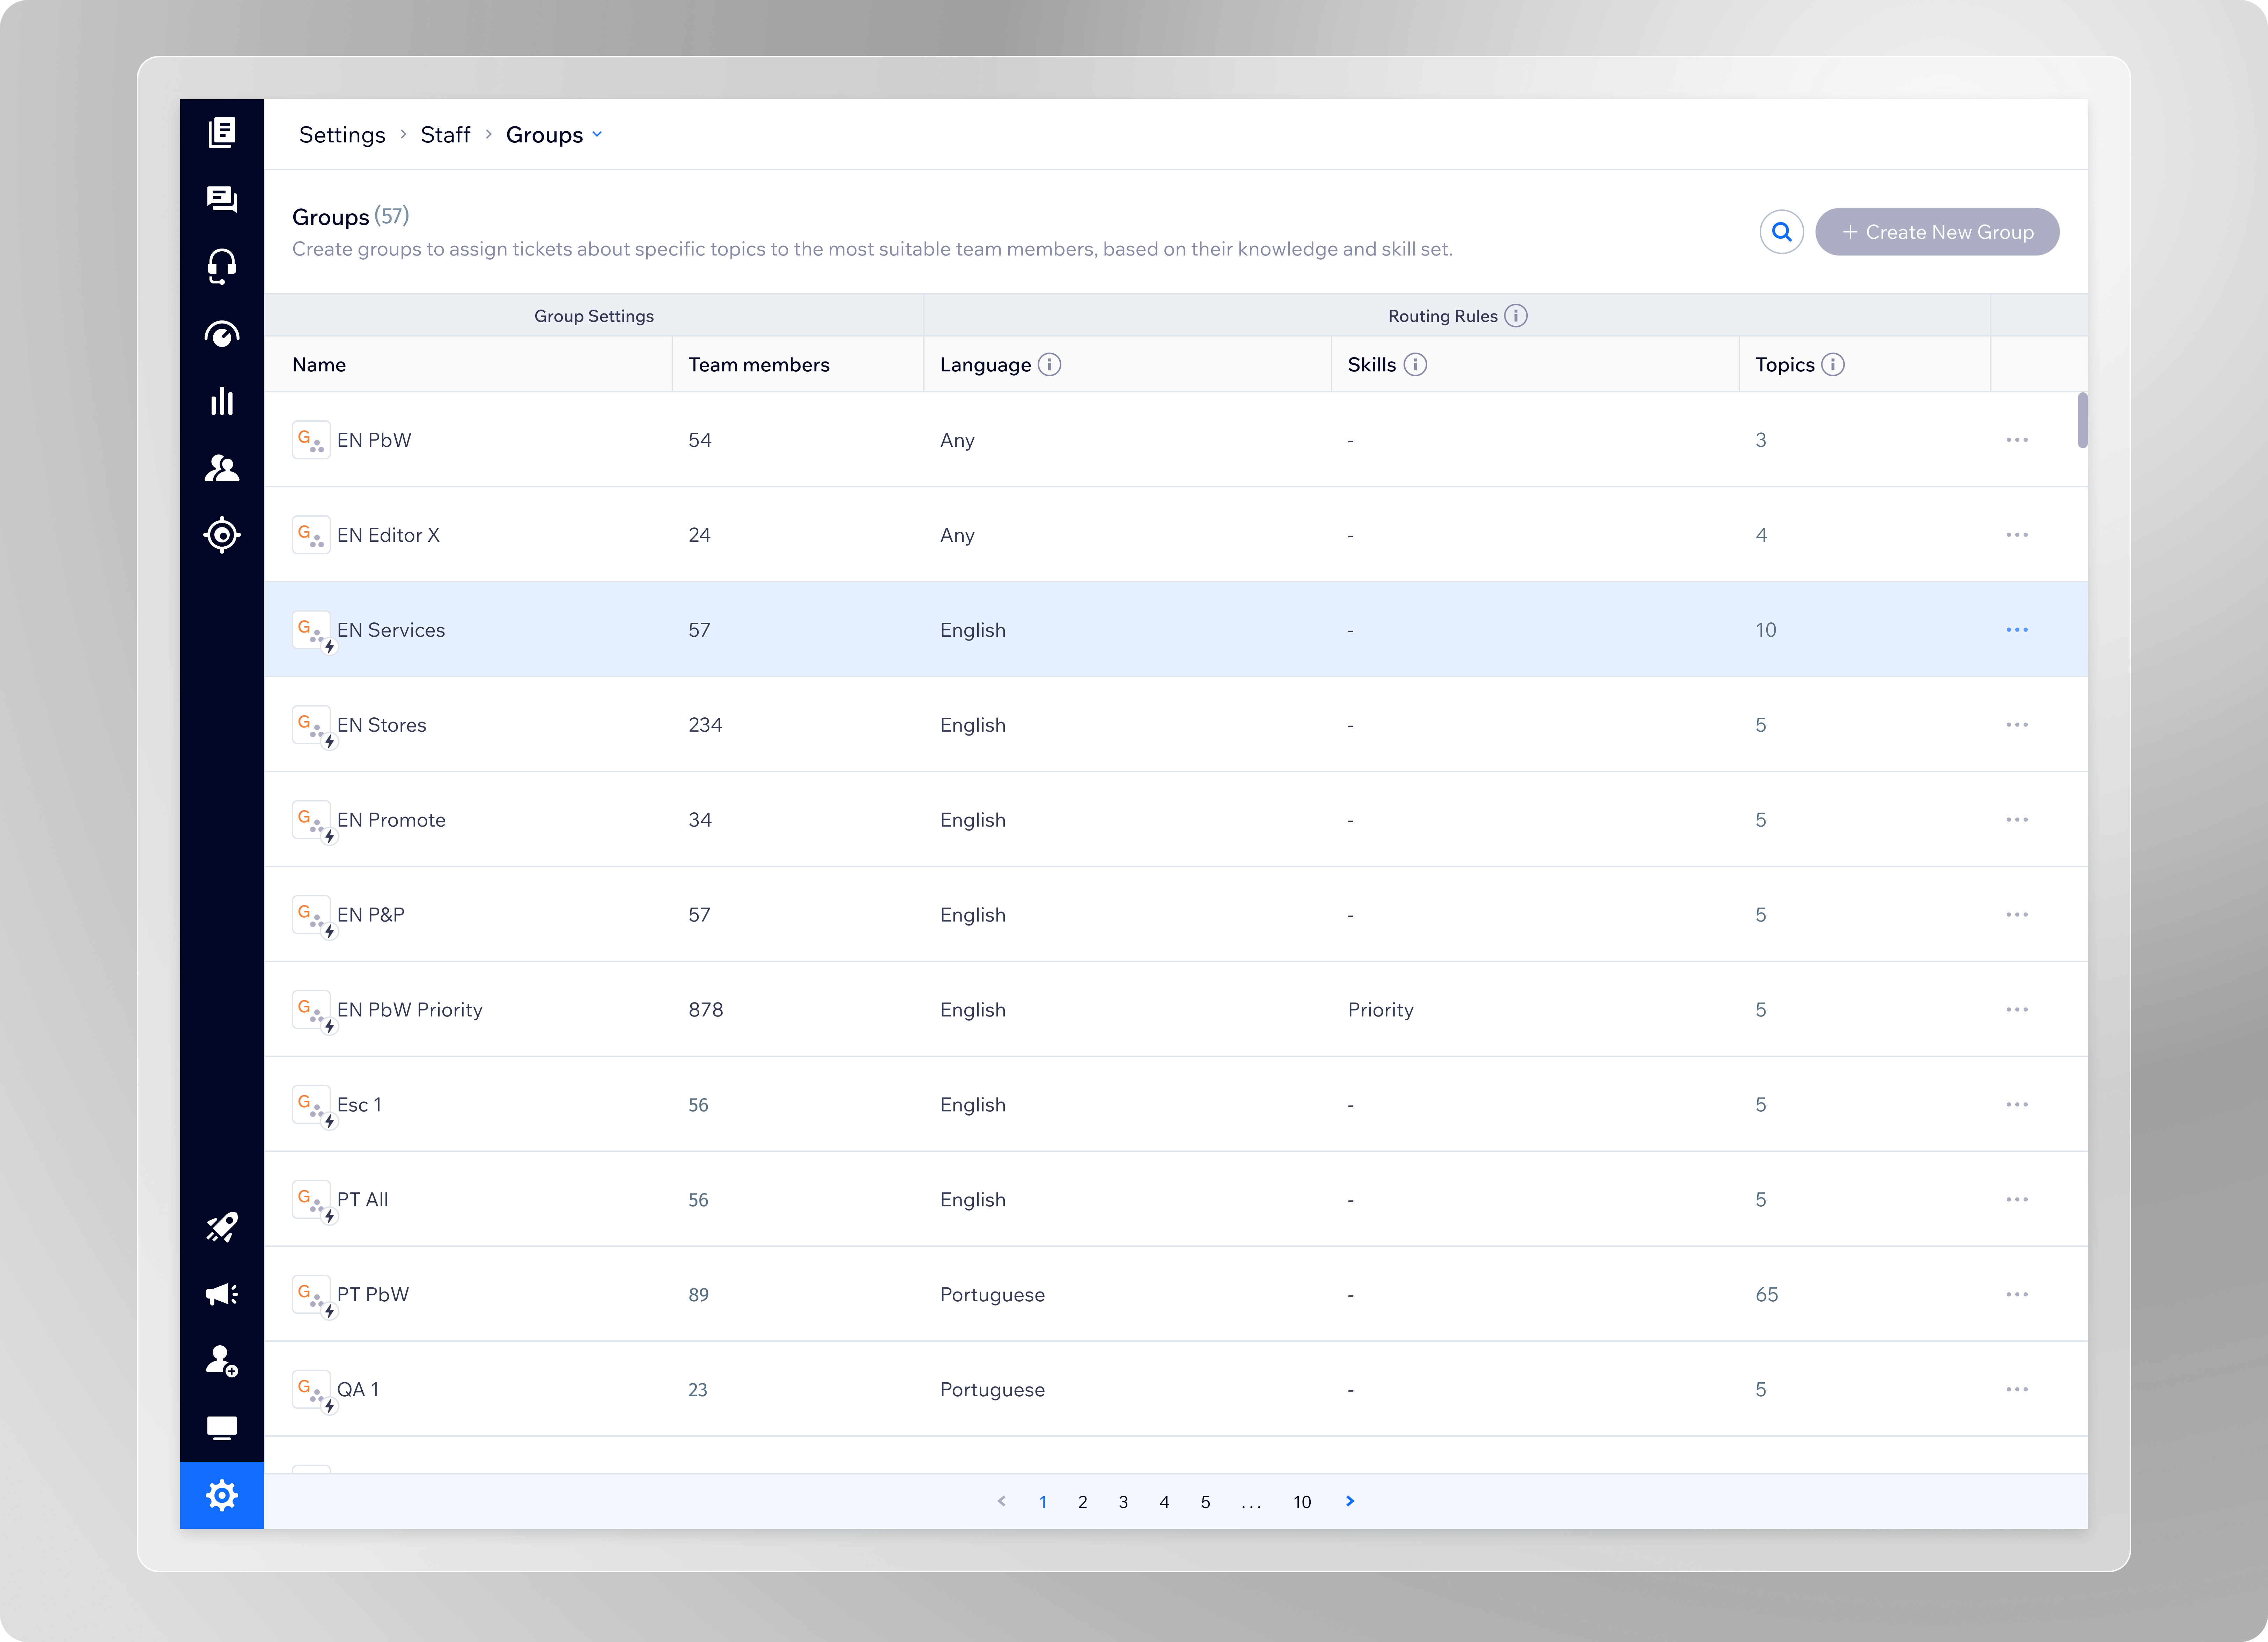The image size is (2268, 1642).
Task: Click the Routing Rules info icon
Action: [x=1516, y=316]
